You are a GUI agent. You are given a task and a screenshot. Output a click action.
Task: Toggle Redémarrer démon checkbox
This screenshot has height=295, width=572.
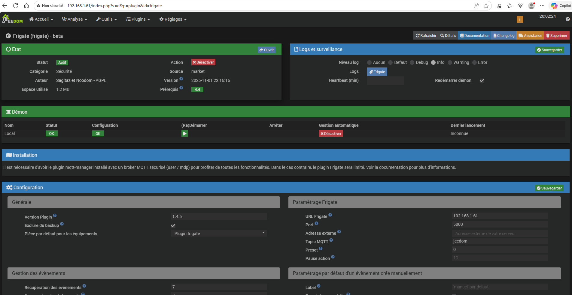click(x=482, y=81)
